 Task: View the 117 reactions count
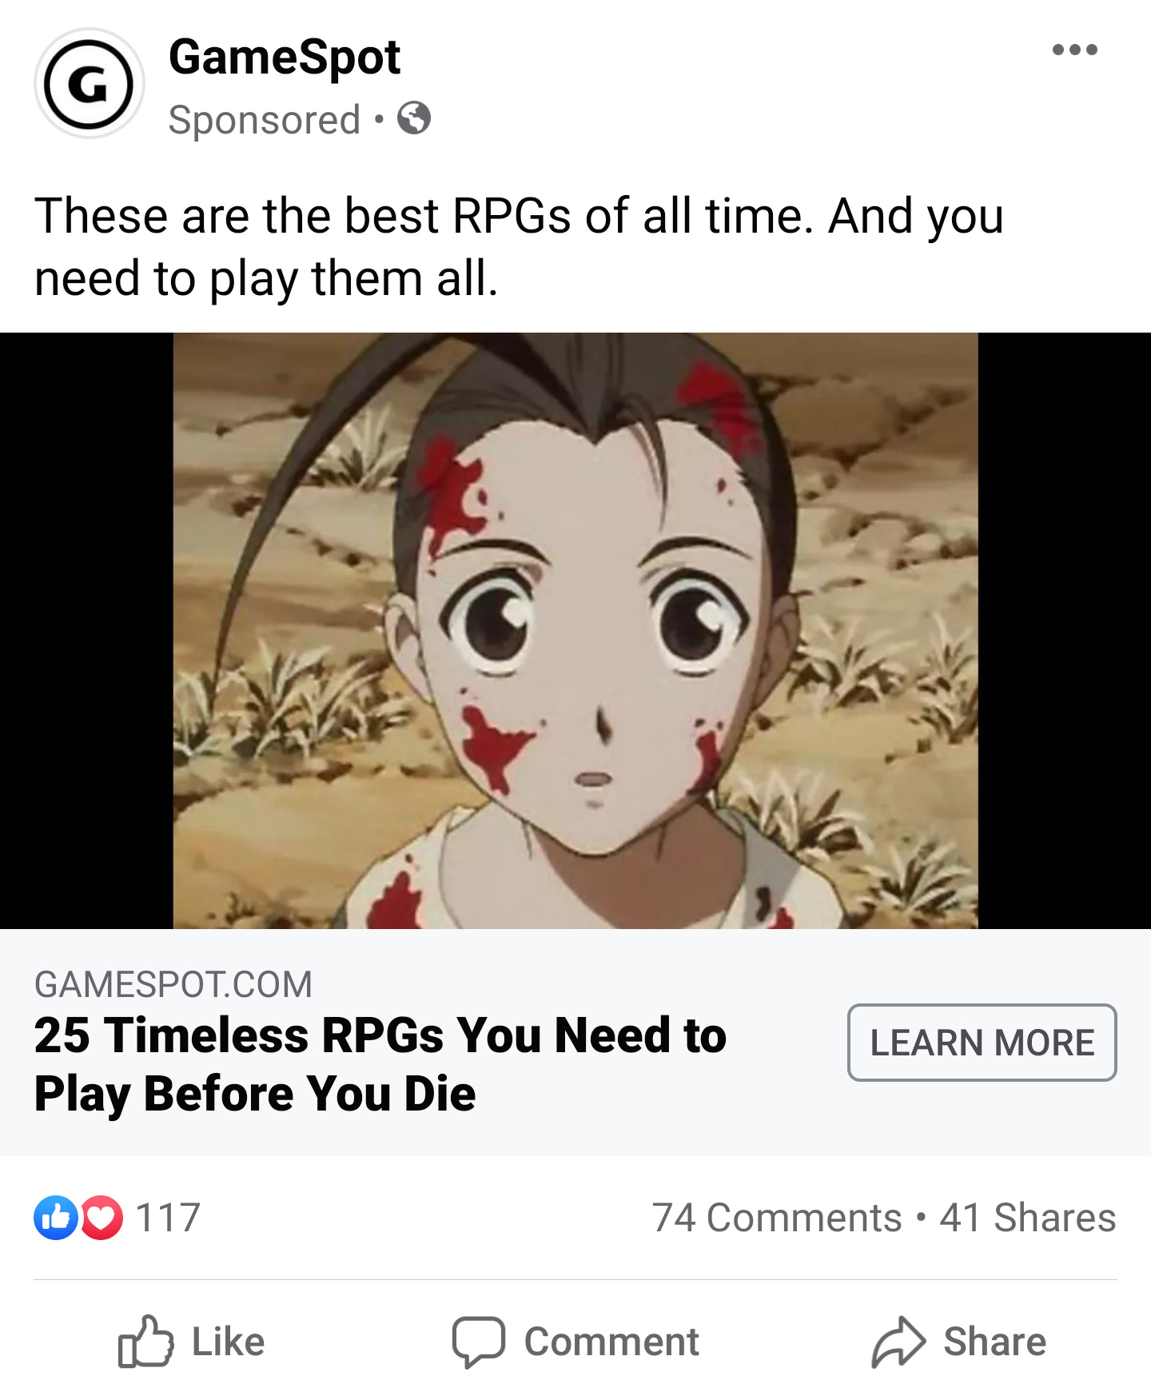[x=168, y=1218]
